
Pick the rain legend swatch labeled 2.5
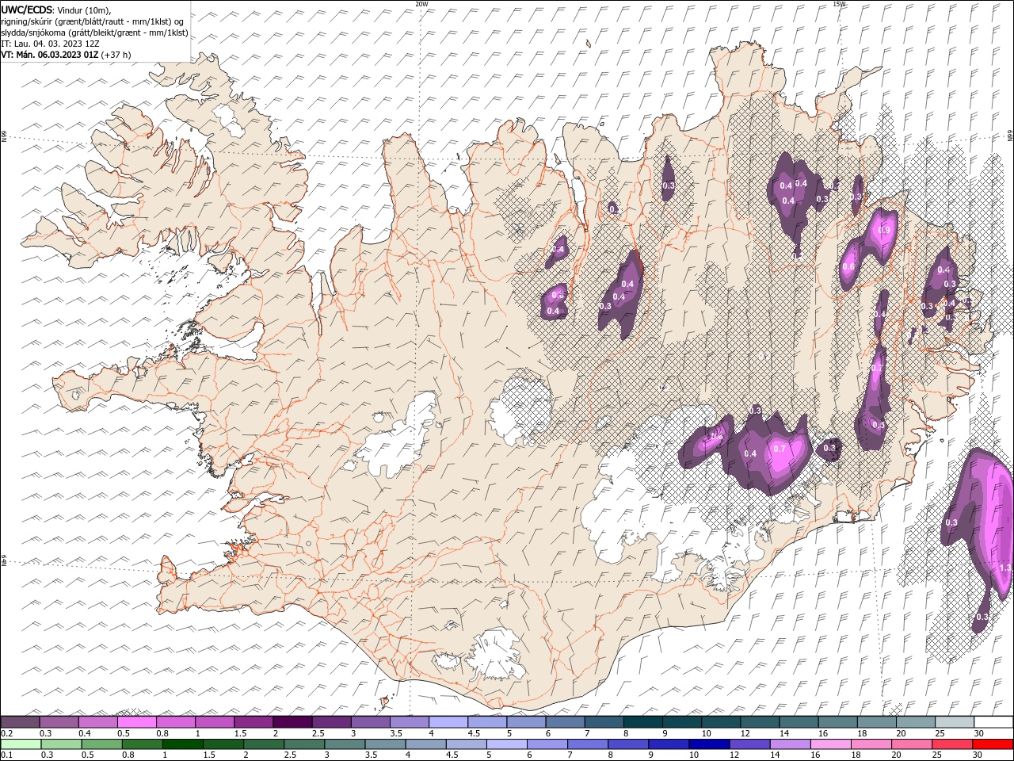click(x=304, y=744)
